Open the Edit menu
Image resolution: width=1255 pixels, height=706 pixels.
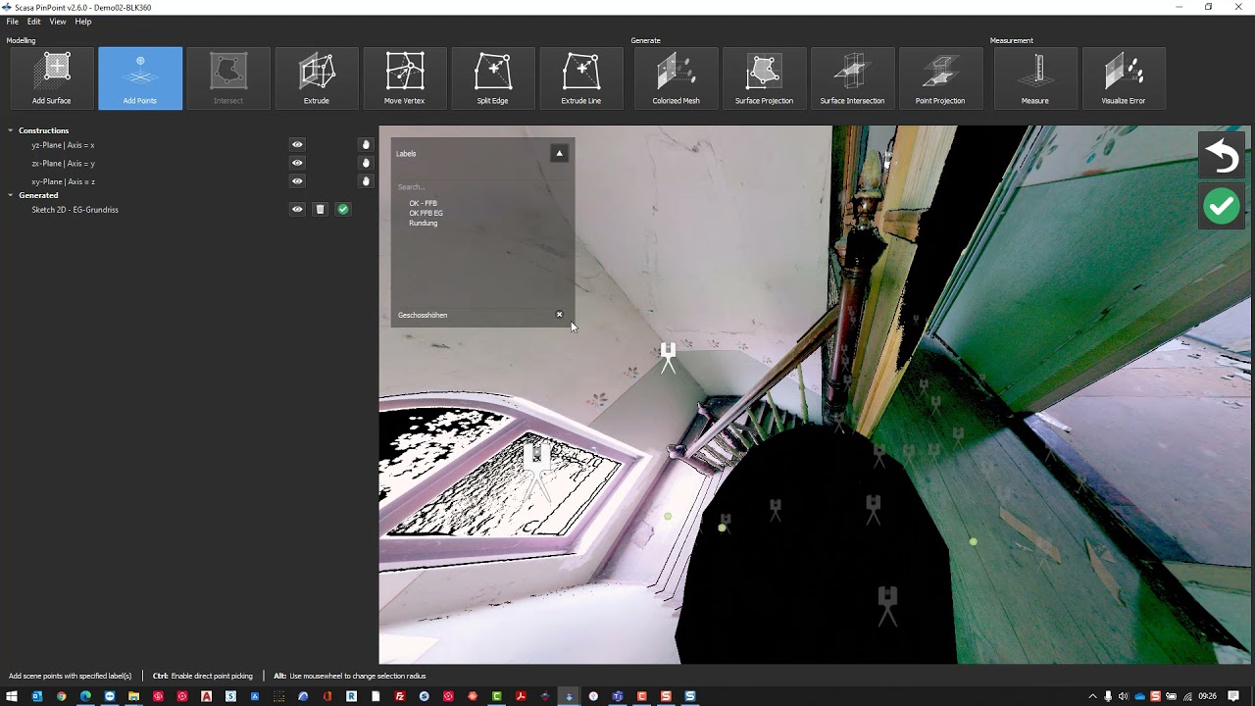click(34, 22)
